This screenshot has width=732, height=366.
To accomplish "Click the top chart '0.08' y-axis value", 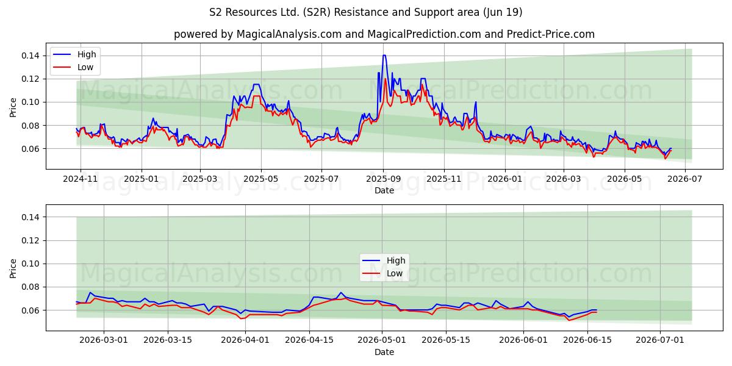I will (x=31, y=126).
